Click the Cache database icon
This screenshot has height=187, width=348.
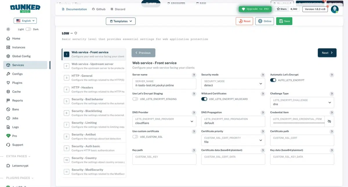(8, 92)
